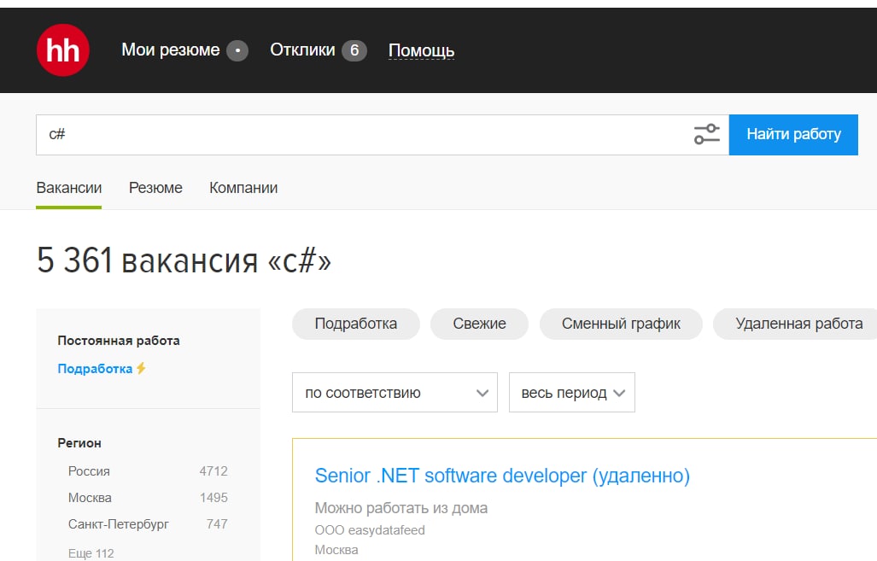Click the lightning icon next to Подработка

[142, 369]
